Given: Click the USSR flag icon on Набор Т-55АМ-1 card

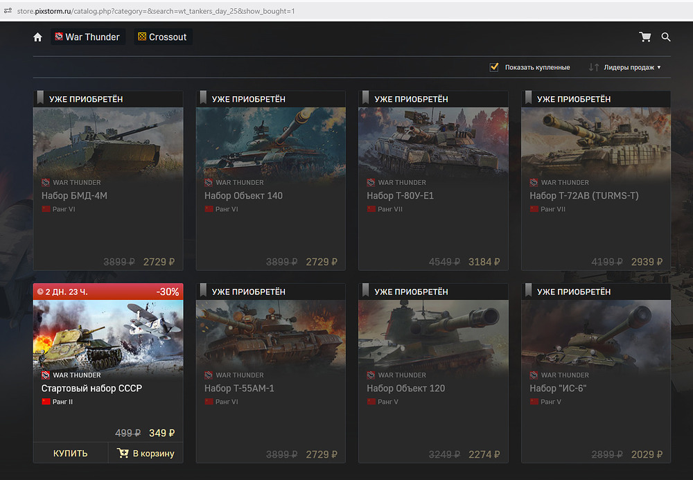Looking at the screenshot, I should tap(209, 402).
